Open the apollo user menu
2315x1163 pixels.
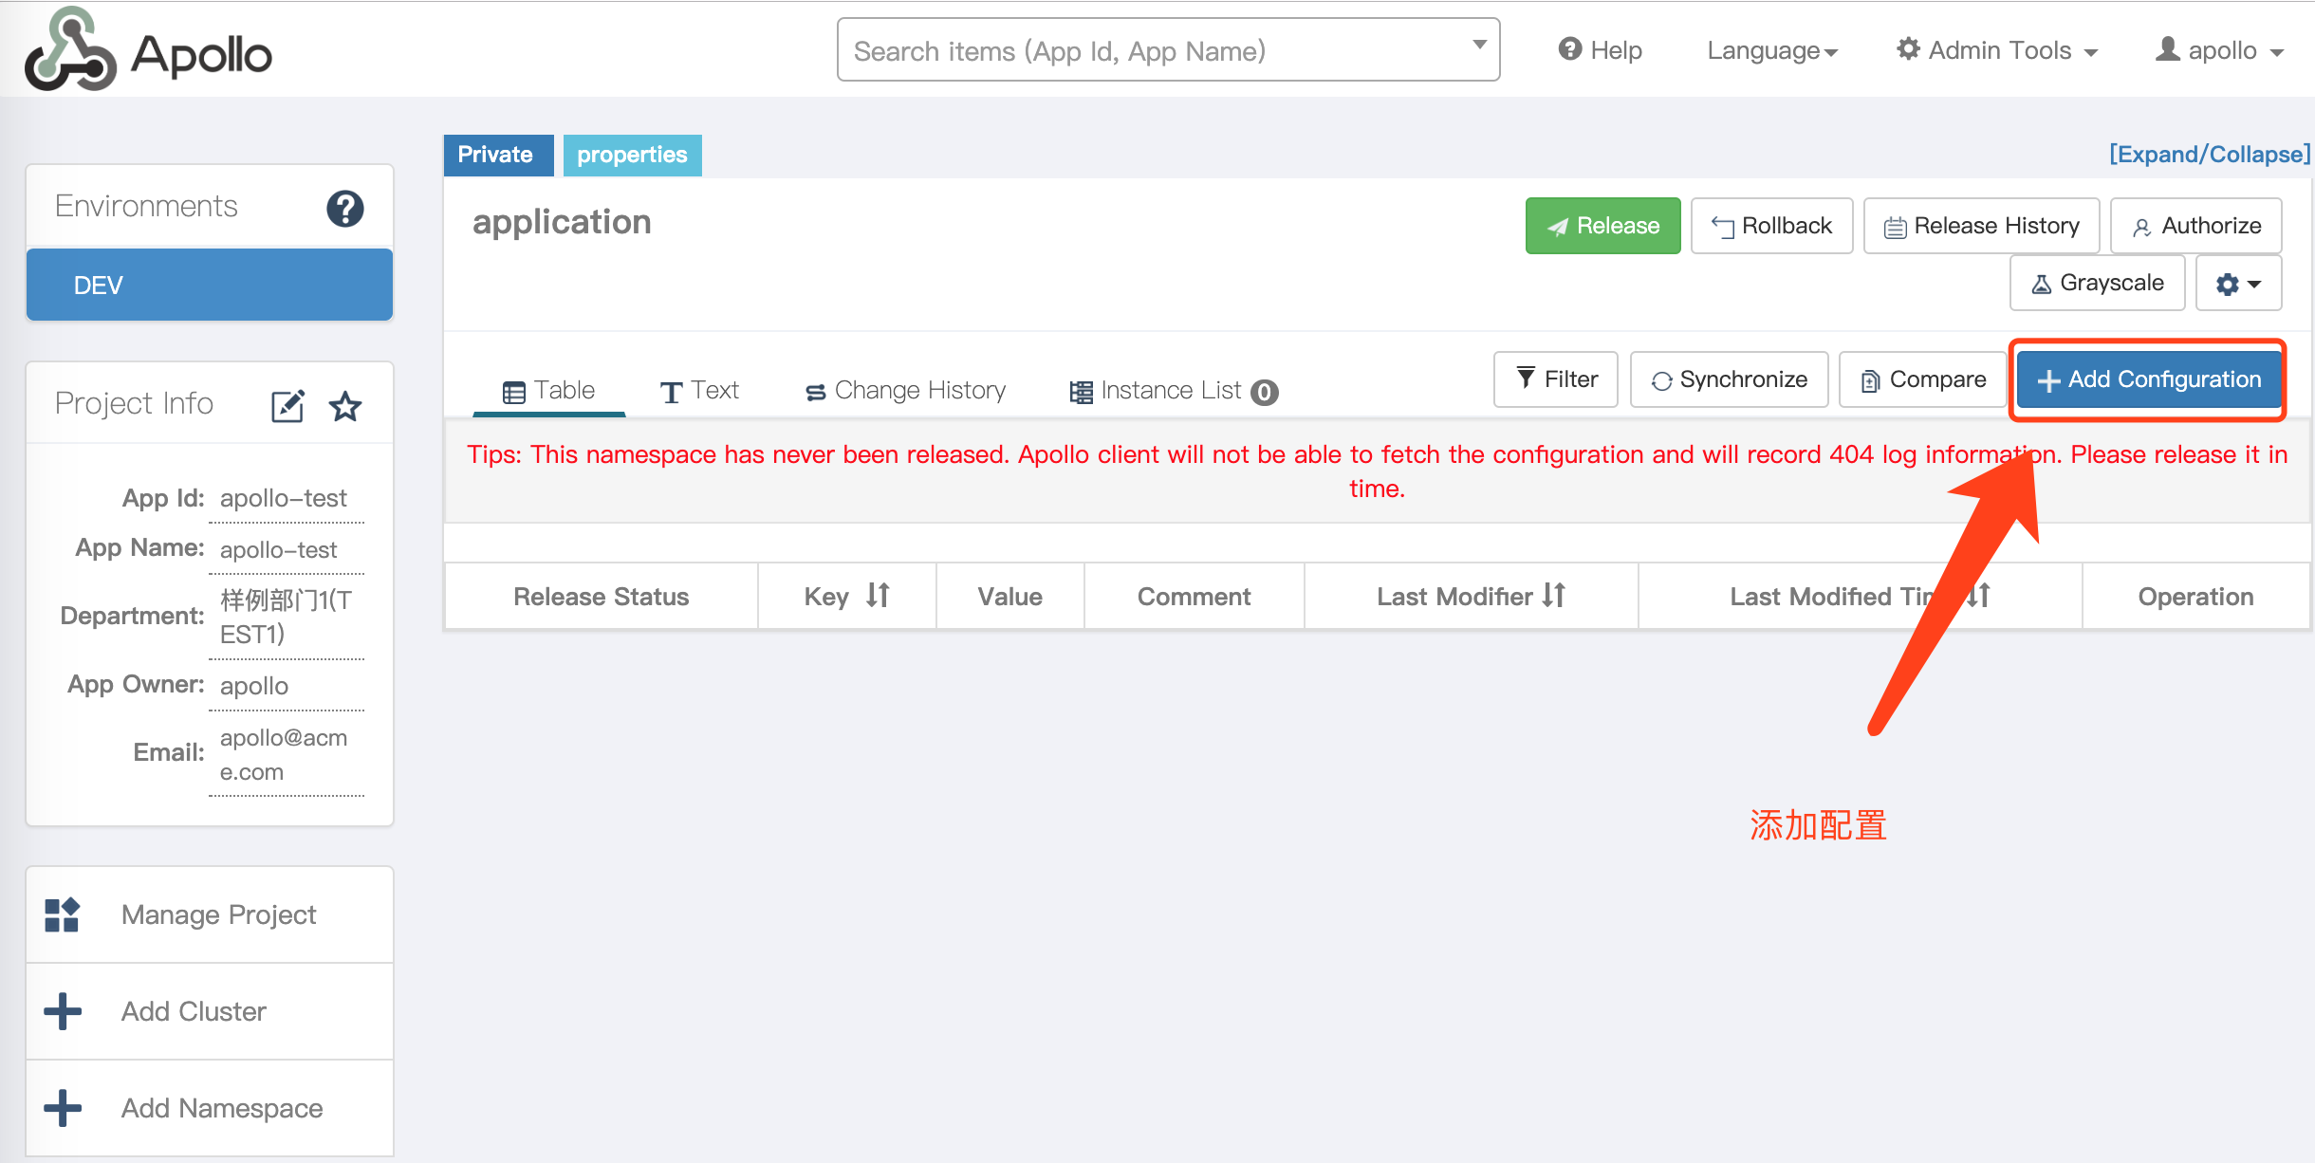(x=2219, y=50)
